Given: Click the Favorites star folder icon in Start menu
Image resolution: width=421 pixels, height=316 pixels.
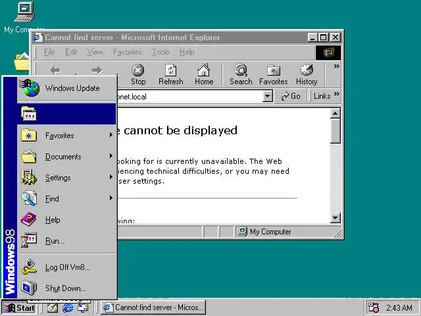Looking at the screenshot, I should coord(29,135).
